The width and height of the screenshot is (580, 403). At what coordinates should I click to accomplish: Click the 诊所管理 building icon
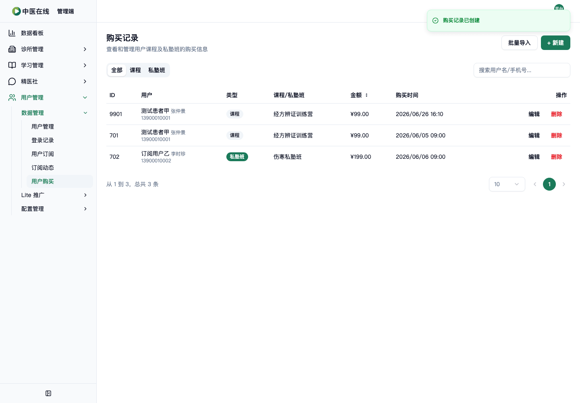click(12, 49)
